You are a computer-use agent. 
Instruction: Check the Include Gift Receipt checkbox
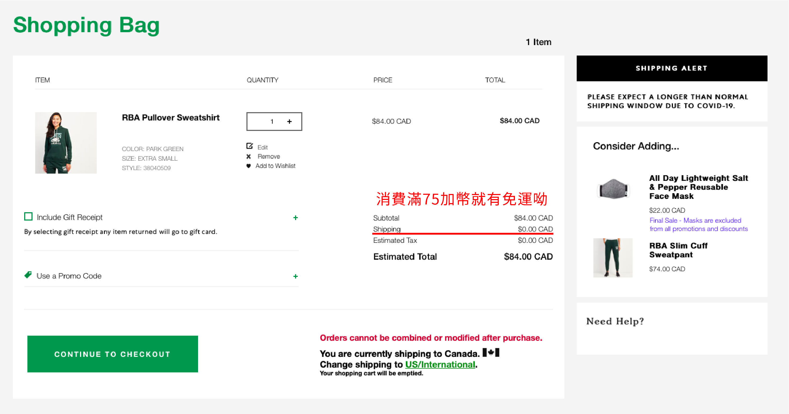click(28, 217)
